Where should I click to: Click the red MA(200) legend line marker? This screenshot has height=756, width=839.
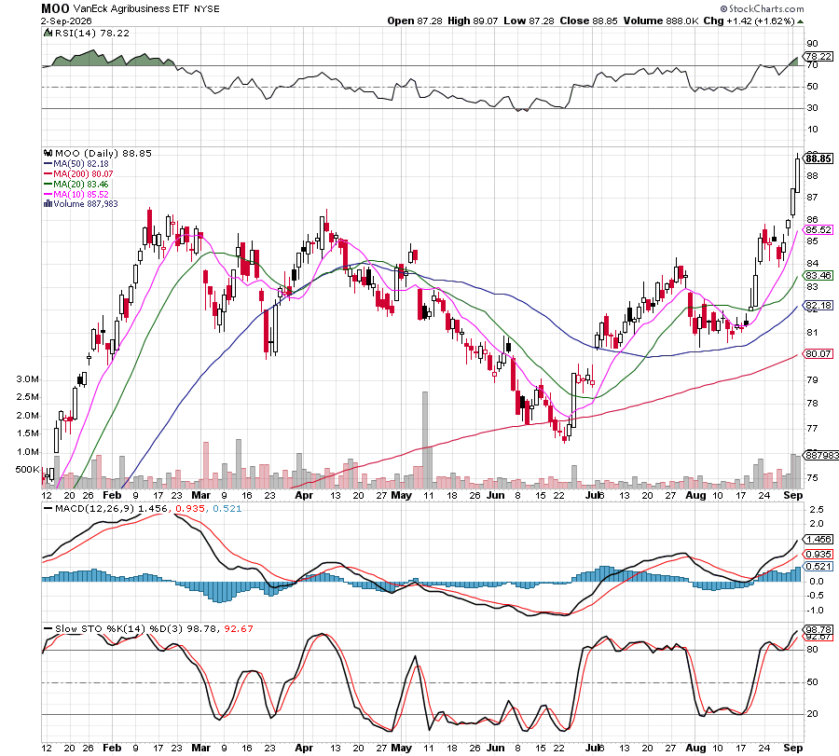(48, 174)
